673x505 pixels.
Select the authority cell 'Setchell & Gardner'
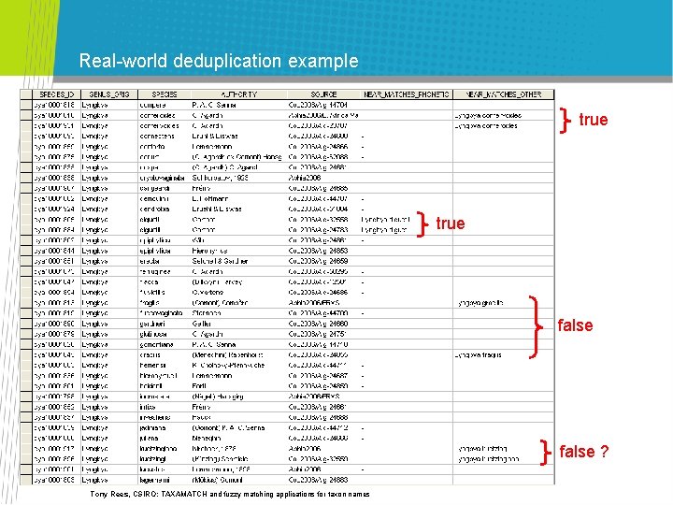(x=239, y=261)
